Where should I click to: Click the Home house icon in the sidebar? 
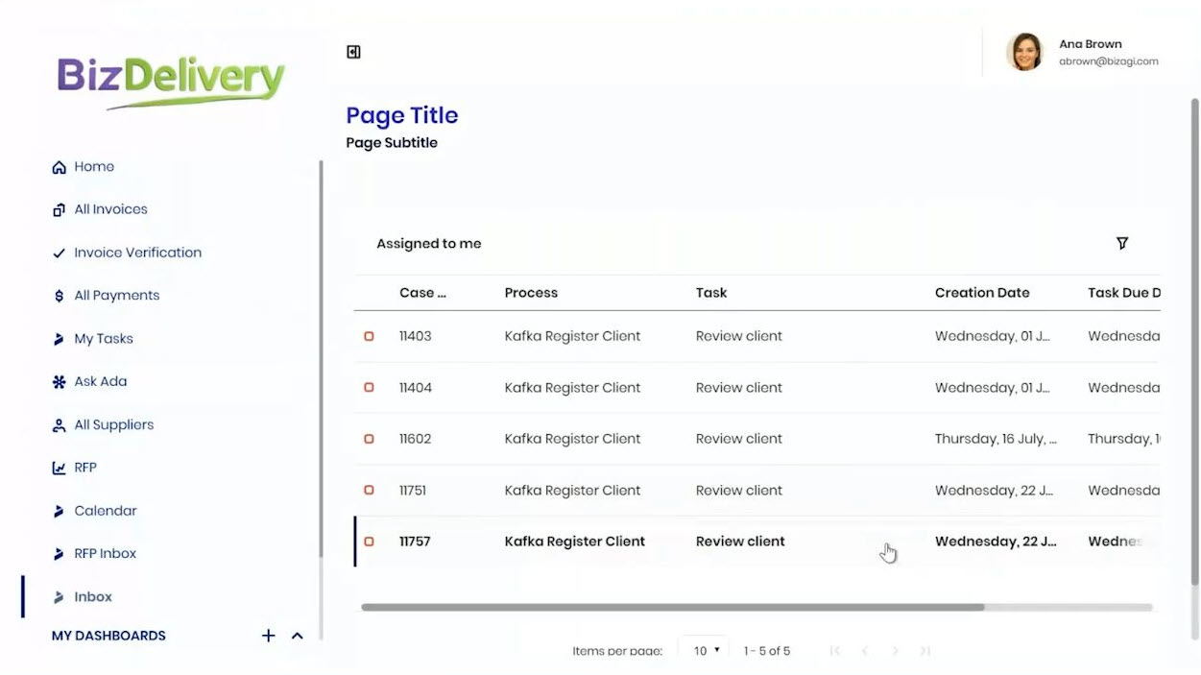[x=59, y=167]
